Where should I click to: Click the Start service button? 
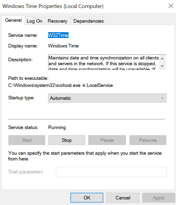(27, 140)
